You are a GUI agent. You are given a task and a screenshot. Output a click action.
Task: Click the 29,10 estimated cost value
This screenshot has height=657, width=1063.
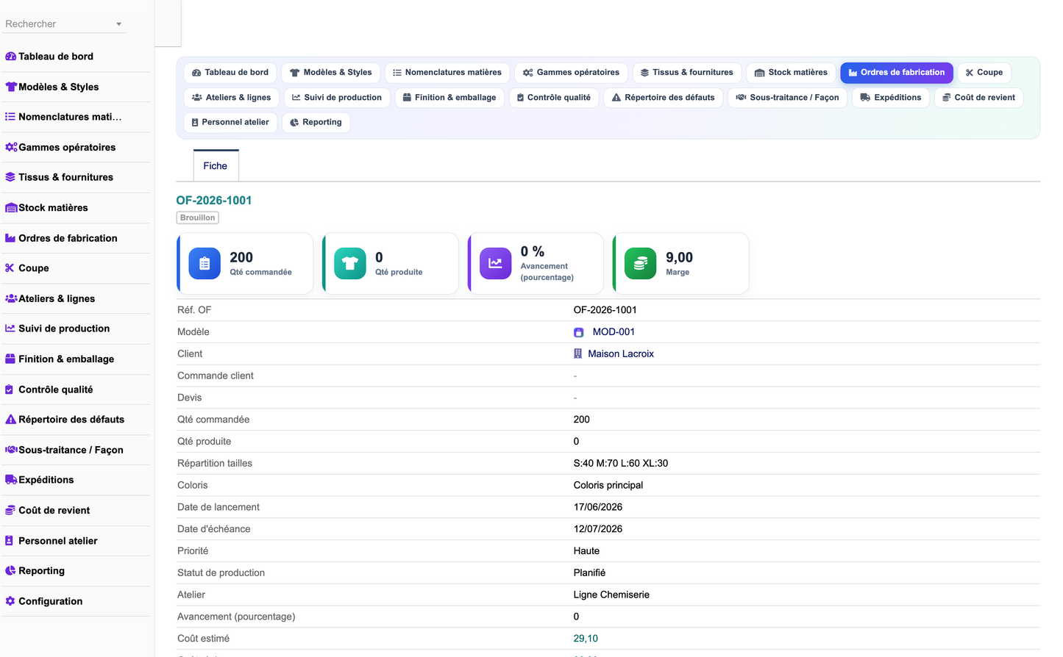coord(586,639)
